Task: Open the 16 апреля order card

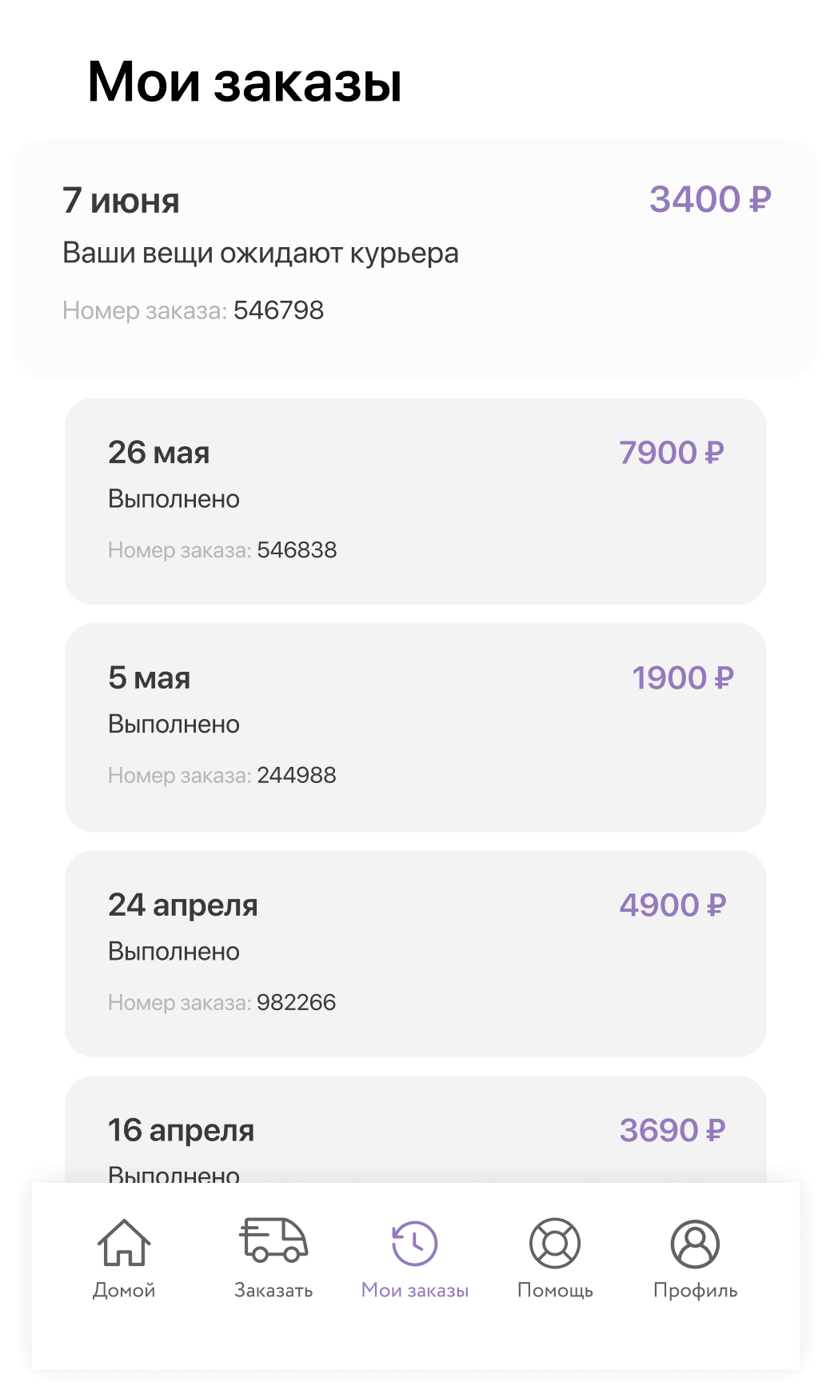Action: coord(416,1129)
